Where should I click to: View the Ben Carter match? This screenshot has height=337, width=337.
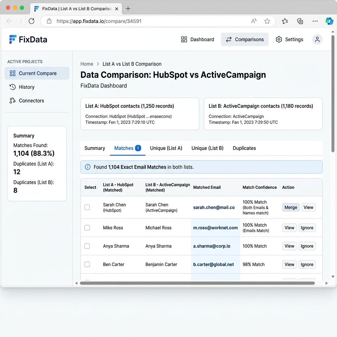289,264
